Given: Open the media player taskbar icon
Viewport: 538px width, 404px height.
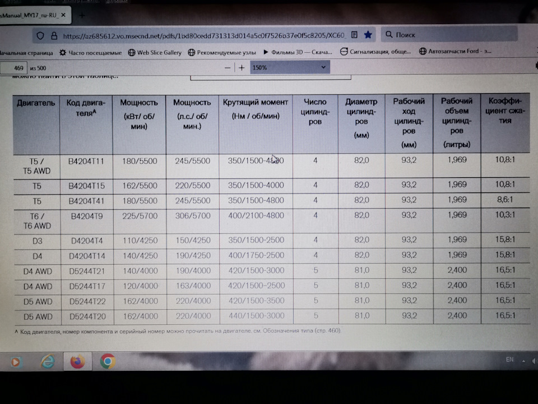Looking at the screenshot, I should point(16,362).
